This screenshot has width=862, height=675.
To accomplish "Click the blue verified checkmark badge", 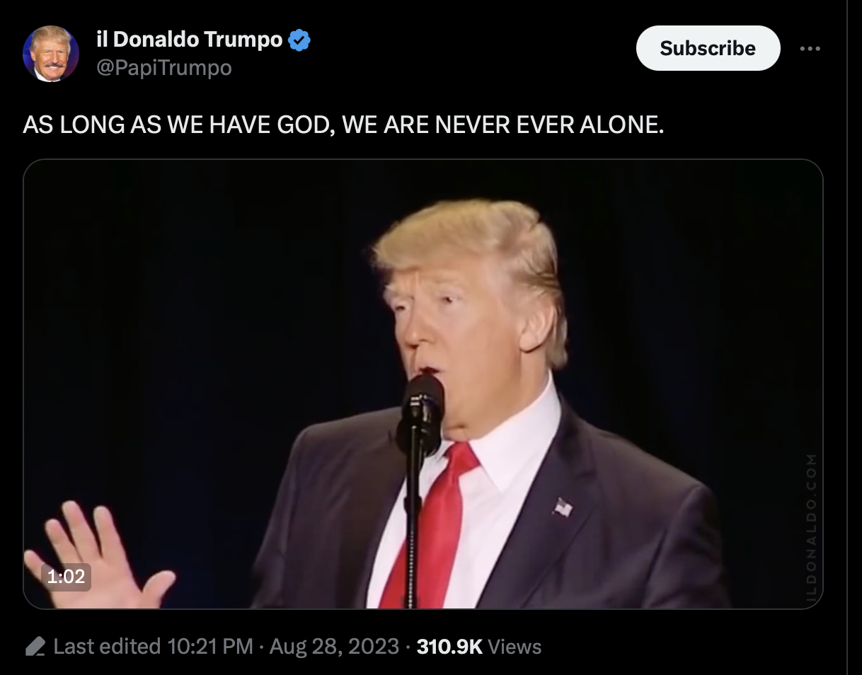I will pyautogui.click(x=300, y=41).
